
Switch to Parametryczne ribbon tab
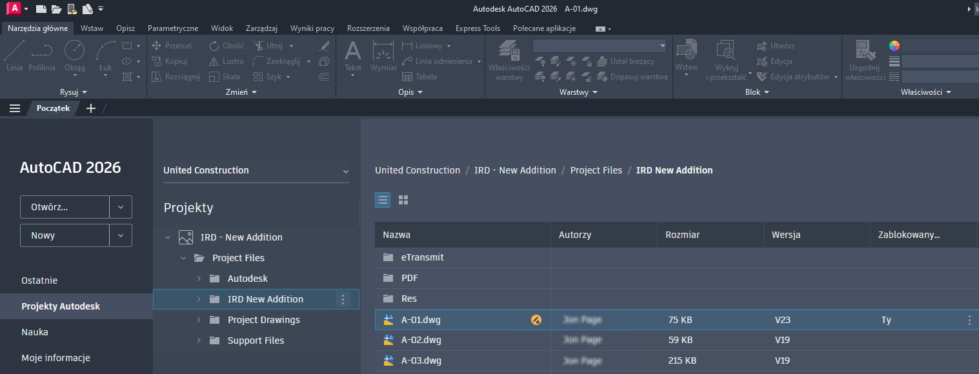[173, 28]
